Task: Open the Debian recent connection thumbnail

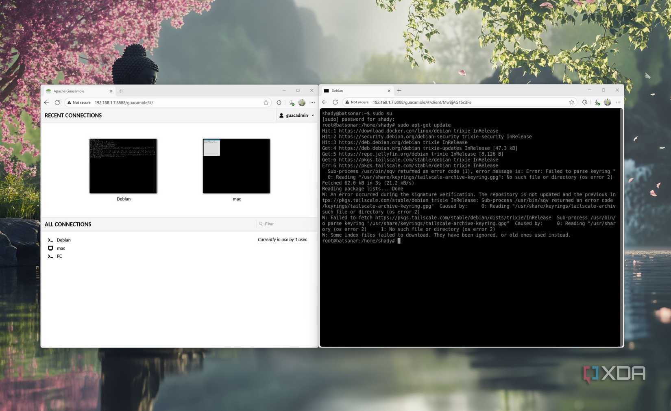Action: (123, 166)
